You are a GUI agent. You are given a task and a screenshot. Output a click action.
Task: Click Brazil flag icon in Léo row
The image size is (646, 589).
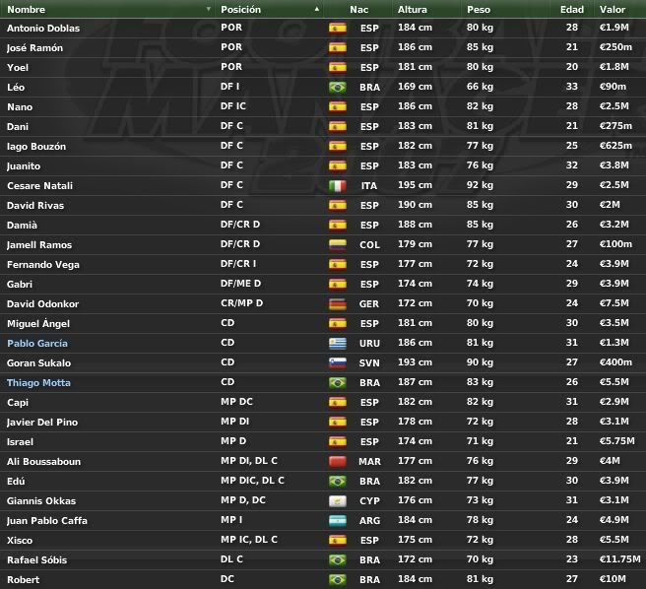click(338, 87)
